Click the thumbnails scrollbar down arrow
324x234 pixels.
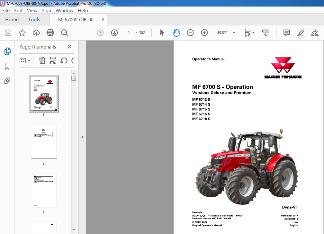[74, 230]
